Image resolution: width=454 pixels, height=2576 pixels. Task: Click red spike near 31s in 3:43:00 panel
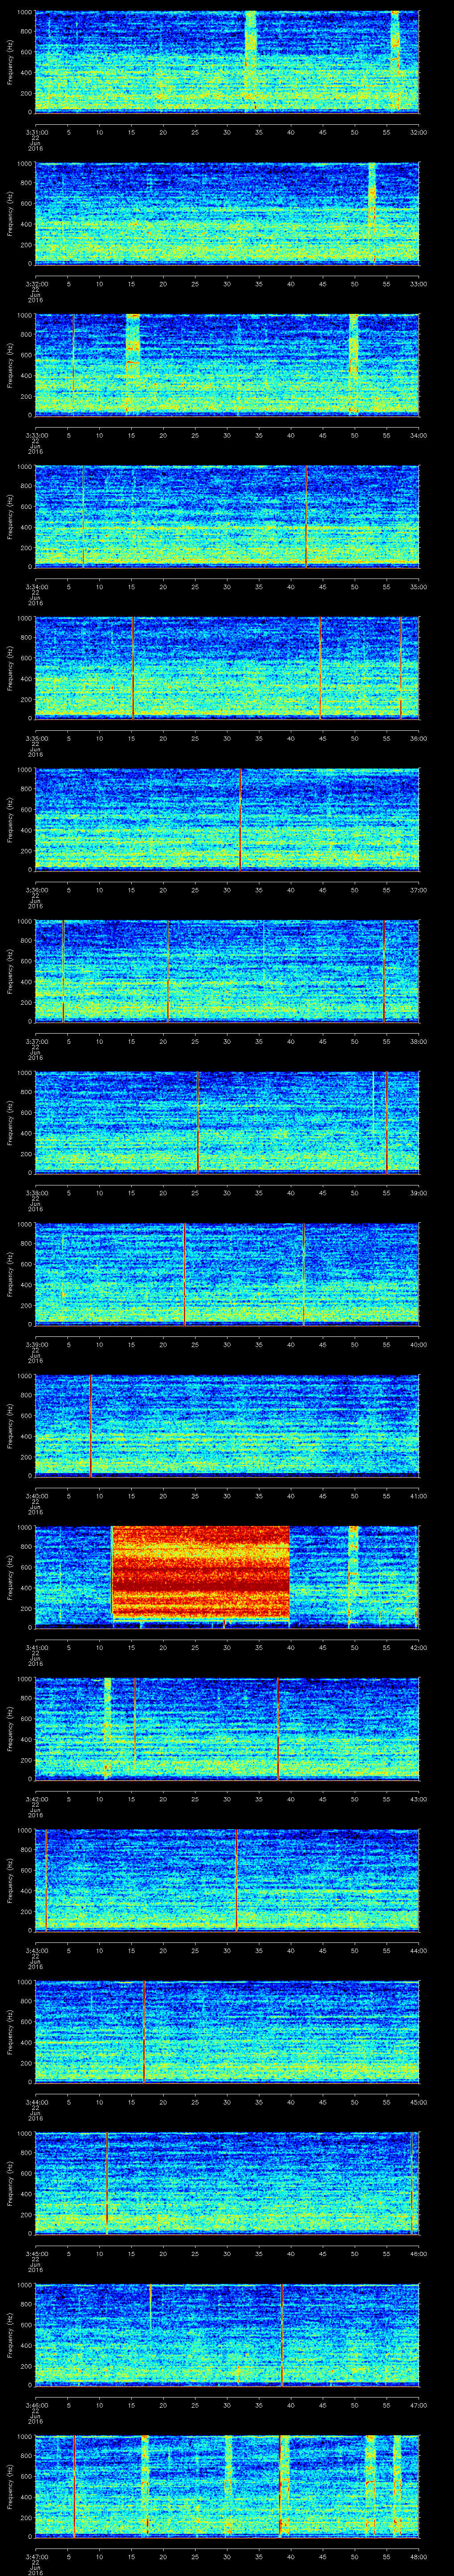coord(235,1878)
